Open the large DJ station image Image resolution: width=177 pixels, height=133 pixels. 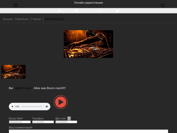[x=88, y=44]
